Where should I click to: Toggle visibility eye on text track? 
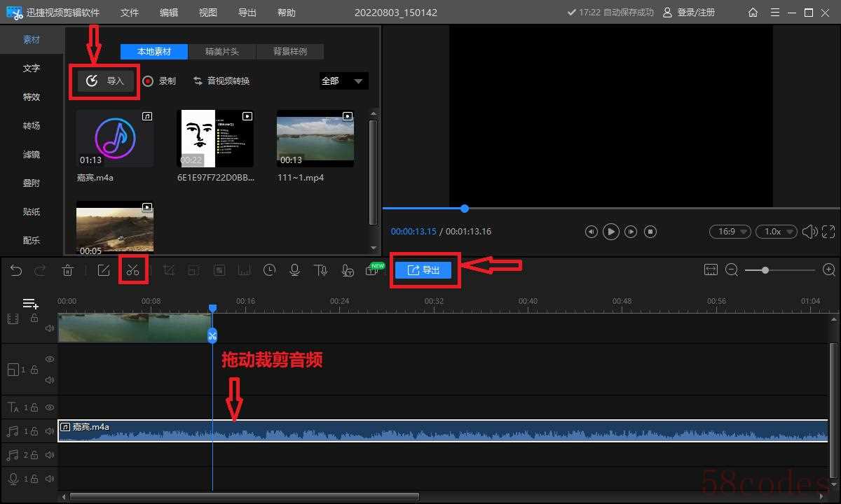pyautogui.click(x=50, y=407)
